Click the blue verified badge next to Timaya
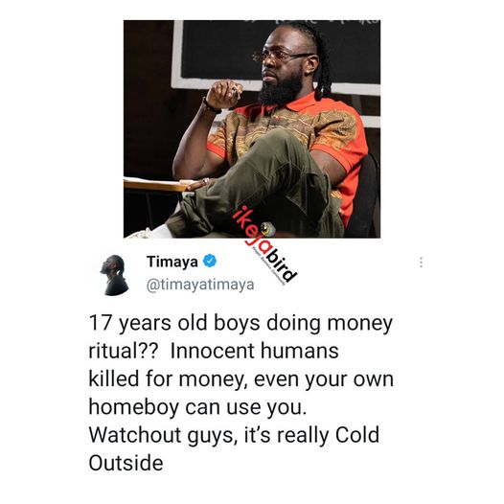 210,261
